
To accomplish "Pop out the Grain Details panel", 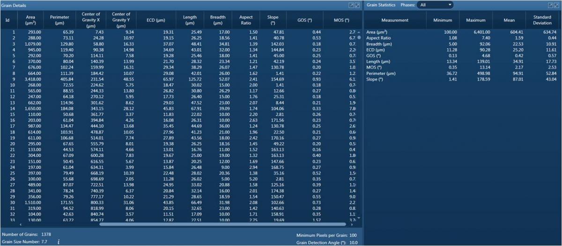I will point(351,5).
